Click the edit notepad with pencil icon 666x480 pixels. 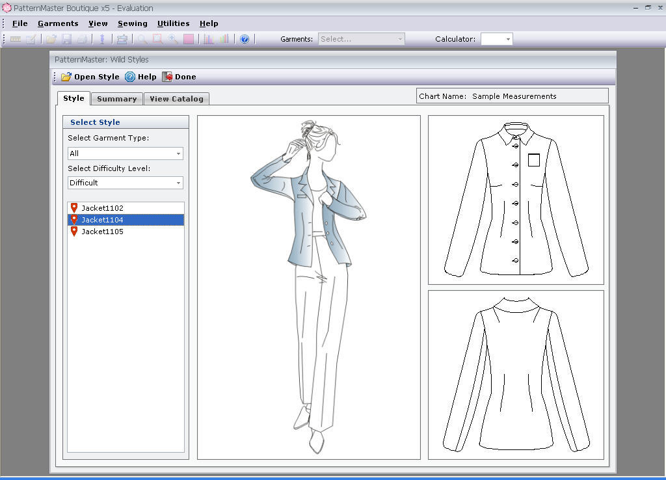coord(31,39)
